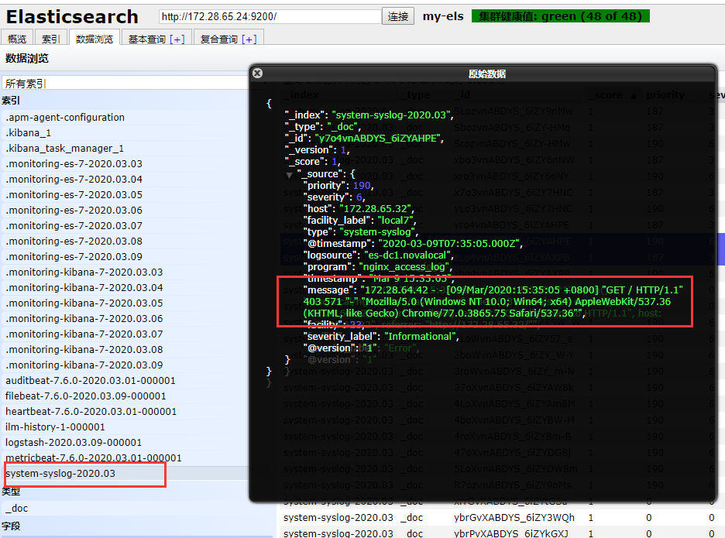Select the system-syslog-2020.03 index
This screenshot has width=725, height=538.
pos(62,472)
